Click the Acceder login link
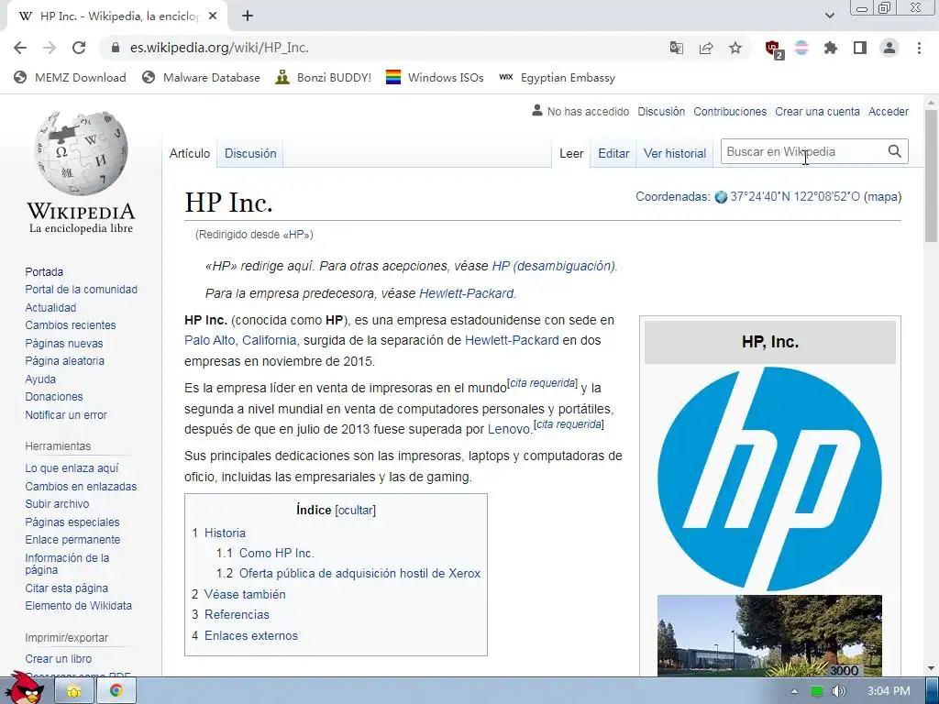Viewport: 939px width, 704px height. [889, 111]
